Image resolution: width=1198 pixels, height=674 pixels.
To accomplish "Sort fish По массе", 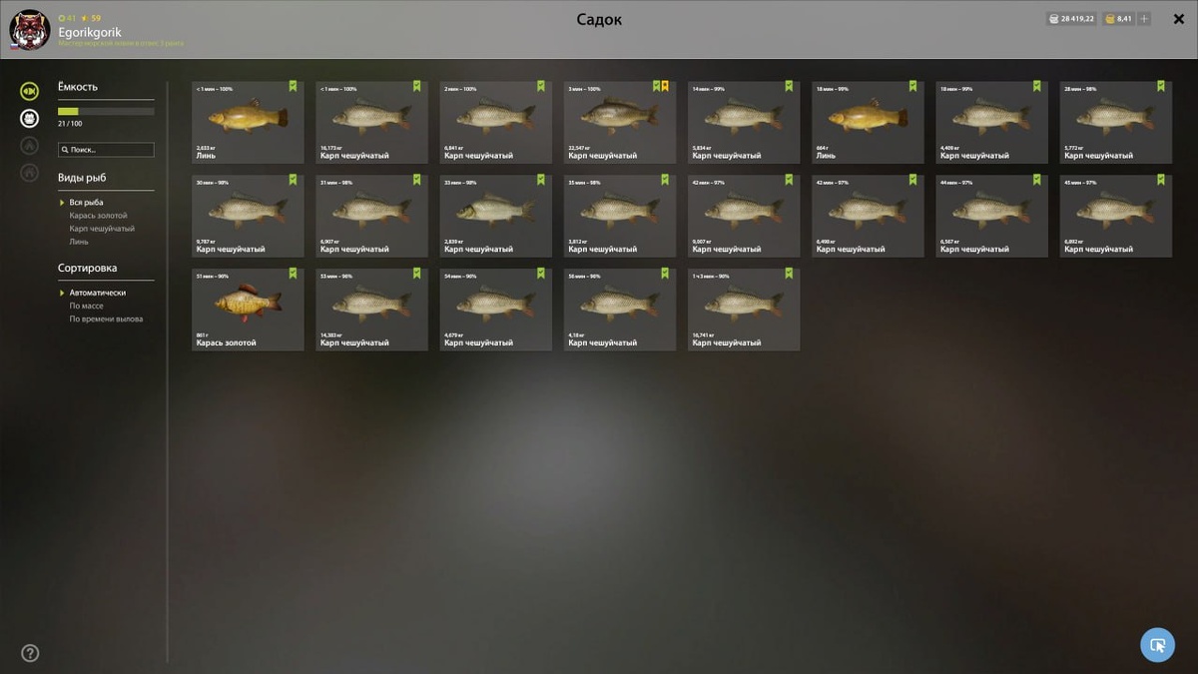I will click(86, 306).
